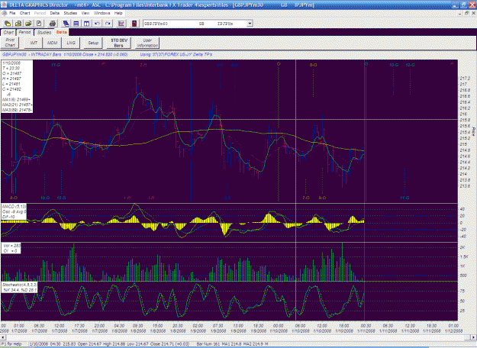Click the 'Using 37(37) FOREX US-JY Delta TPs' text
The width and height of the screenshot is (477, 348).
coord(176,54)
